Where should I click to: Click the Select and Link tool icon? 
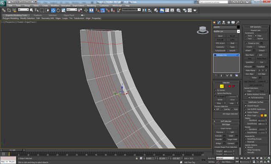(4, 10)
